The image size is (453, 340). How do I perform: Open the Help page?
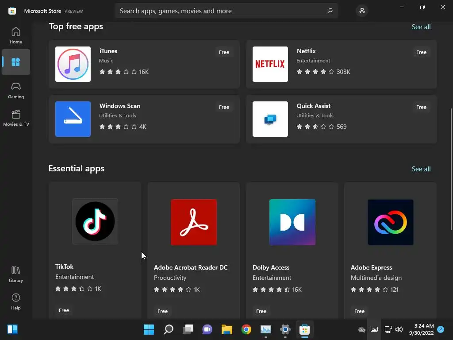click(16, 301)
